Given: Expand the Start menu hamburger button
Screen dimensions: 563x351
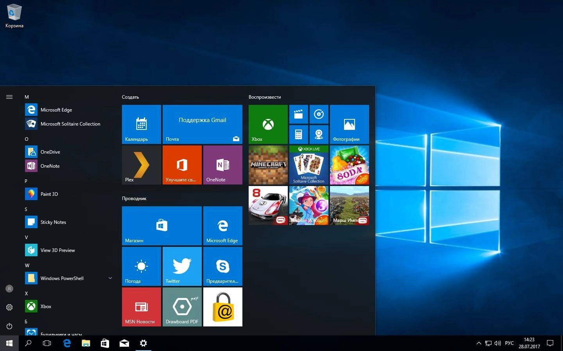Looking at the screenshot, I should click(x=9, y=97).
